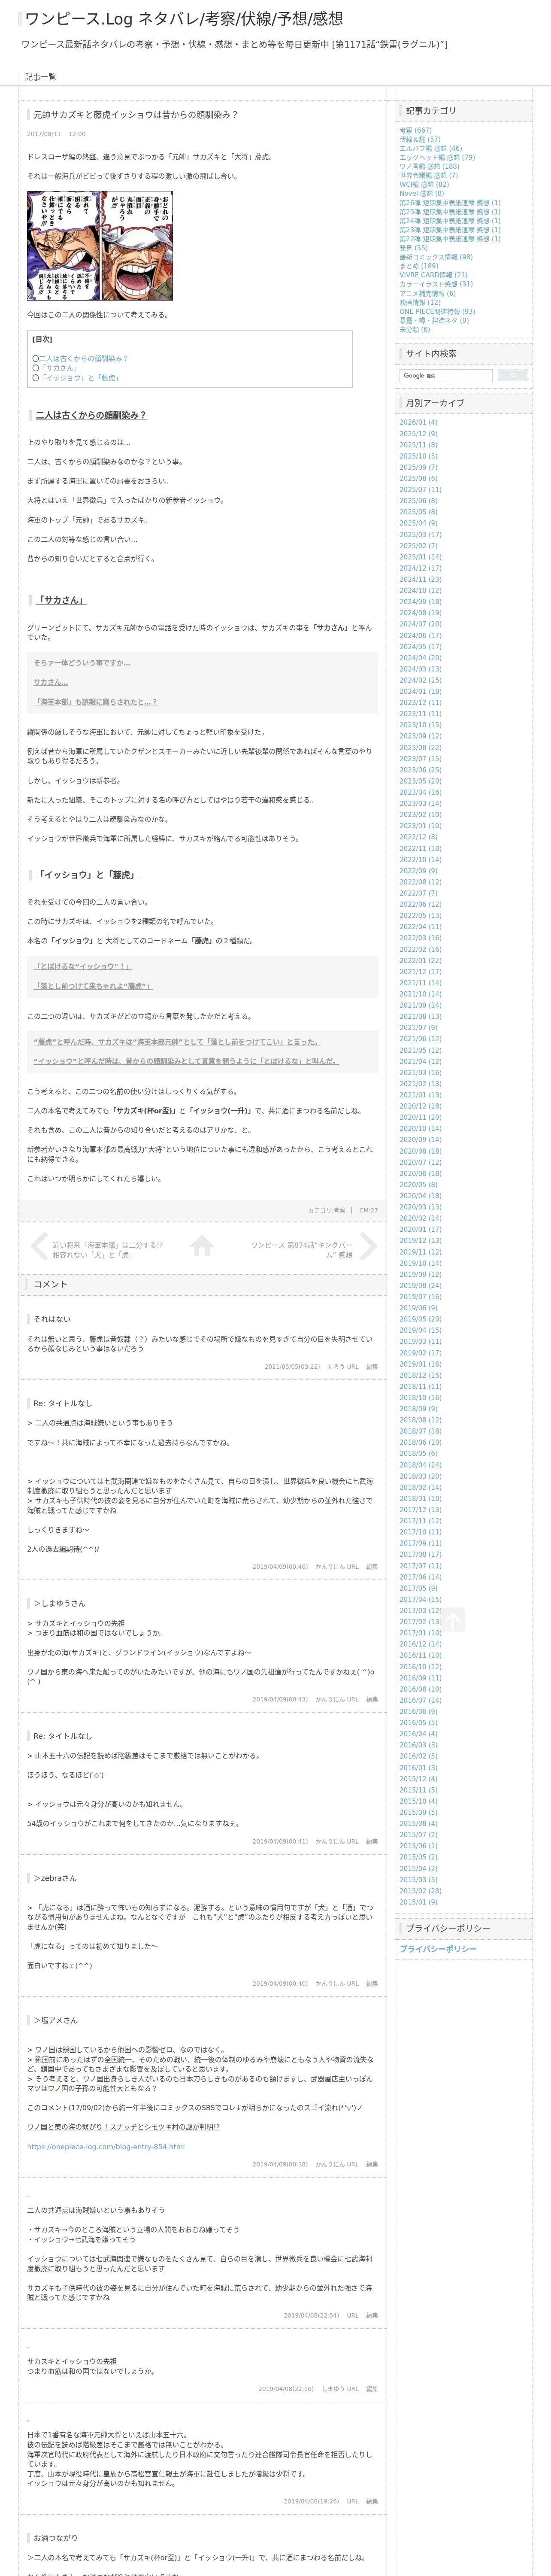The height and width of the screenshot is (2576, 551).
Task: Open the onepiece-log.com/blog-entry-854.html URL
Action: [x=106, y=2147]
